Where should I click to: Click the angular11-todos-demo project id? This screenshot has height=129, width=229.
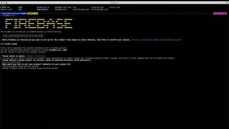(x=11, y=62)
